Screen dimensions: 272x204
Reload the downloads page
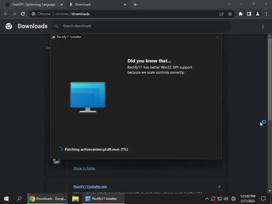23,14
